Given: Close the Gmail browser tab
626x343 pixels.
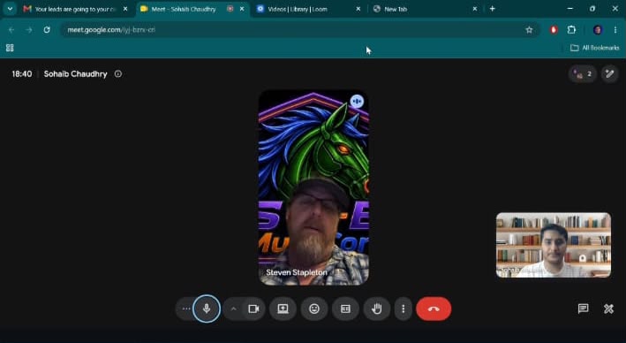Looking at the screenshot, I should [x=125, y=9].
